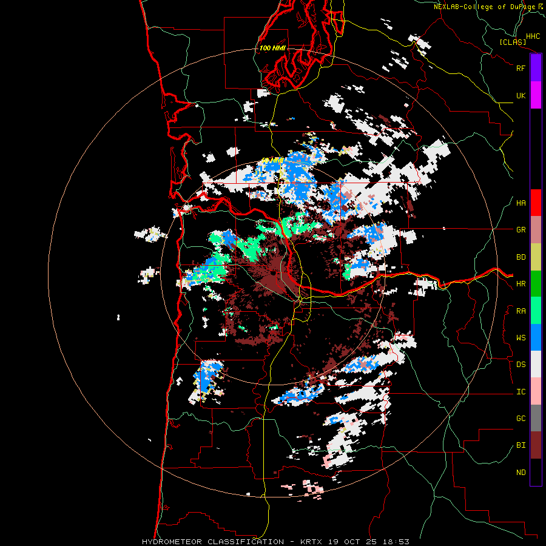Click the 'IC' legend label text
This screenshot has width=546, height=546.
pyautogui.click(x=521, y=392)
